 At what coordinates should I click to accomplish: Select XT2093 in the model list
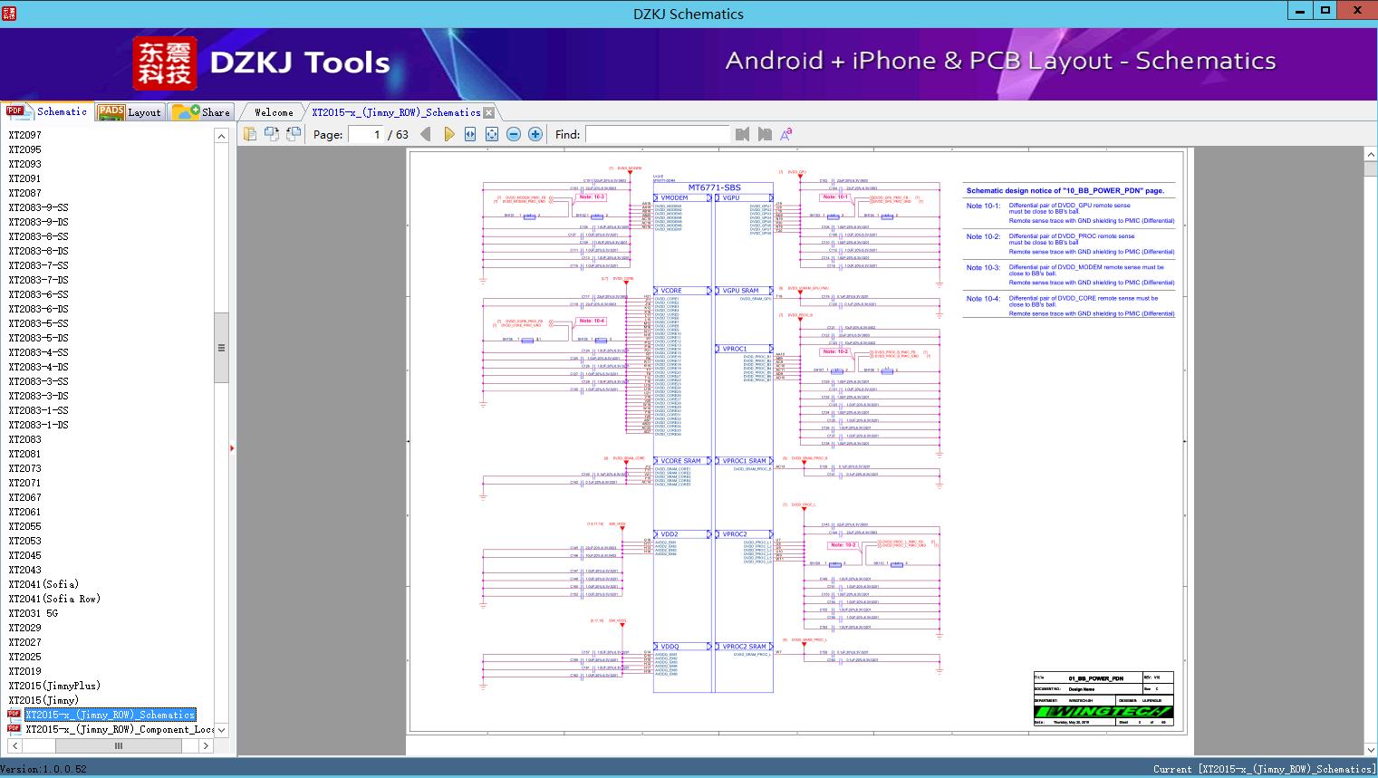pos(25,164)
